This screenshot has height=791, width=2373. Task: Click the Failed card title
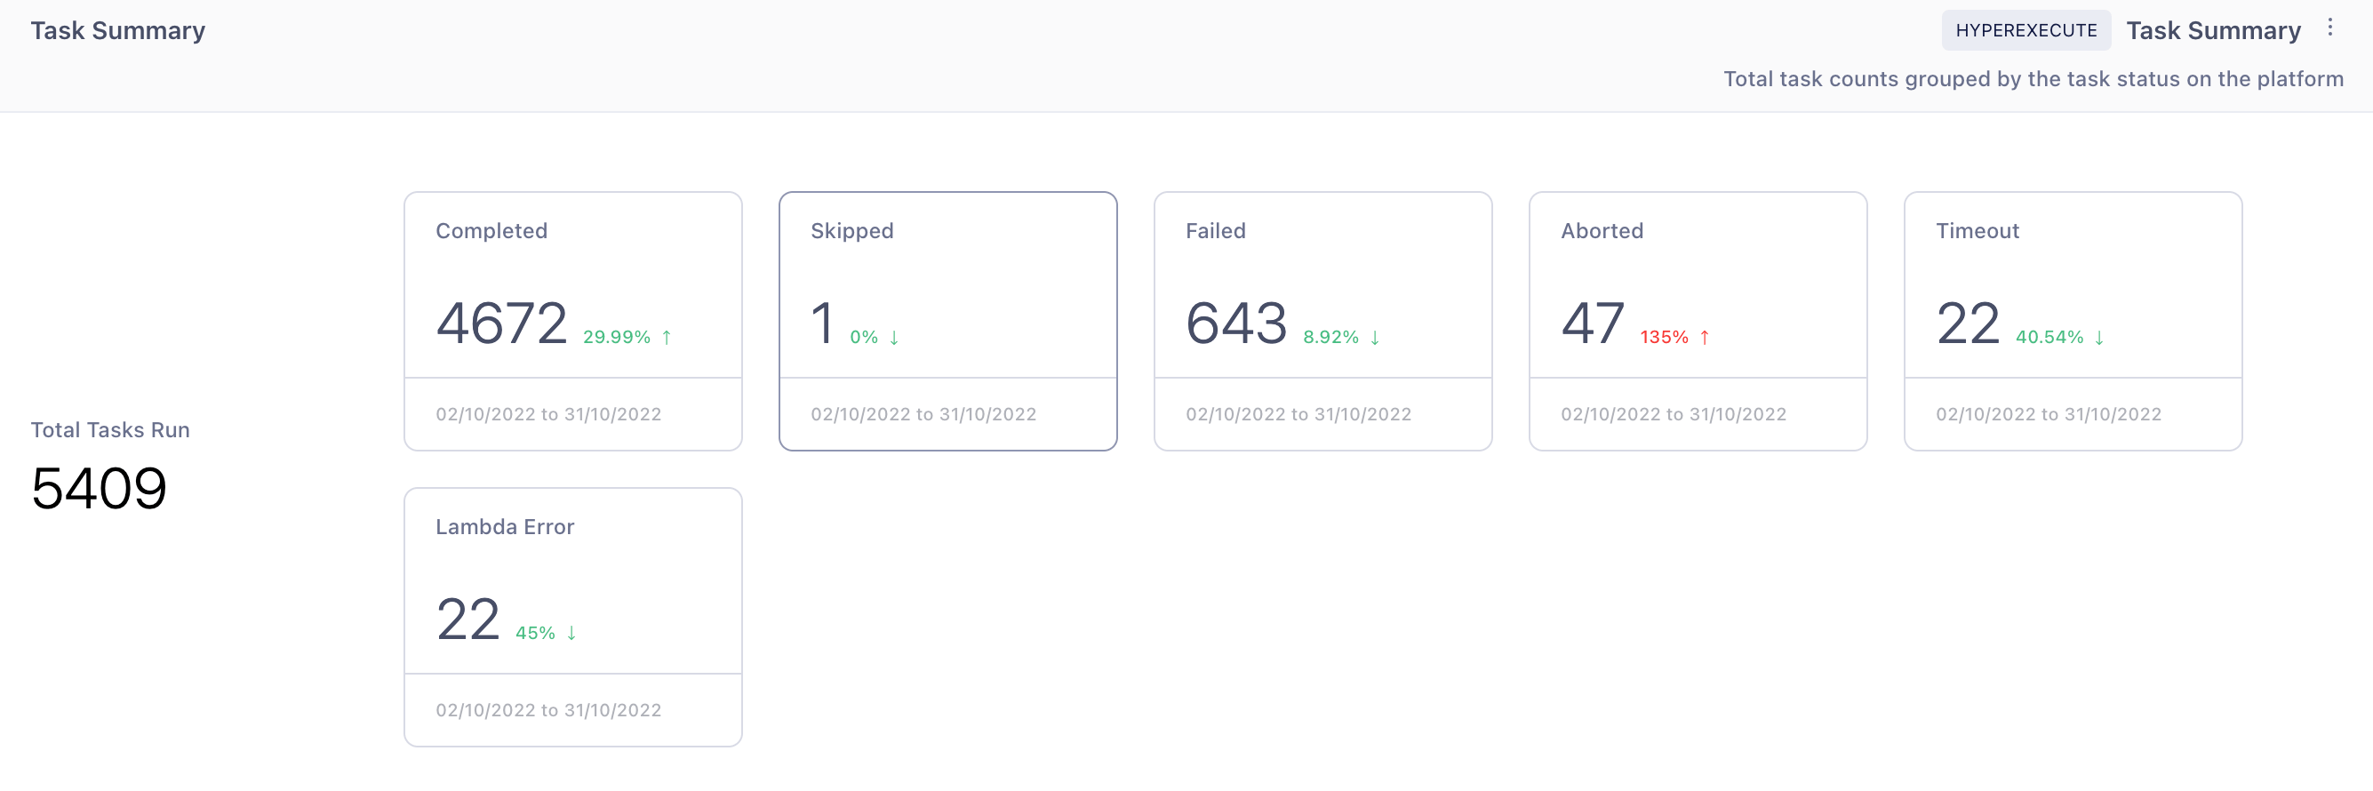coord(1215,231)
